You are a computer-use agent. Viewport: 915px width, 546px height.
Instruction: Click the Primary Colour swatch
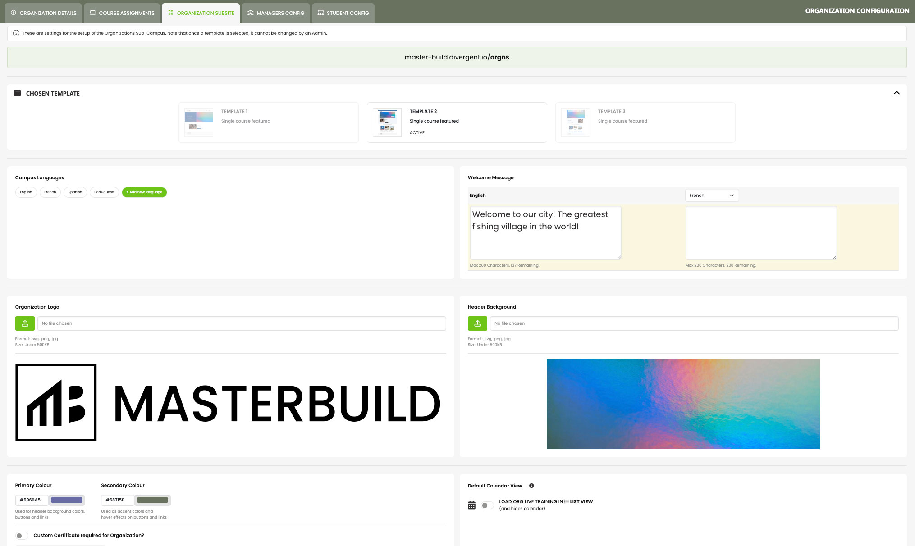coord(67,500)
